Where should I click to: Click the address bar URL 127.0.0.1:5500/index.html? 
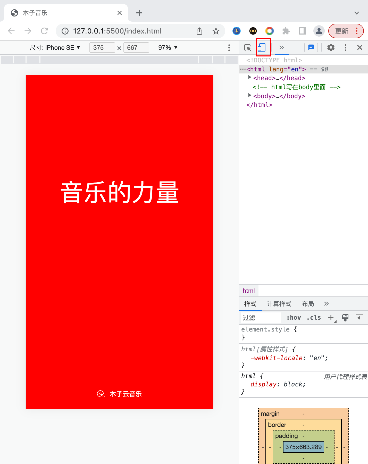coord(117,31)
